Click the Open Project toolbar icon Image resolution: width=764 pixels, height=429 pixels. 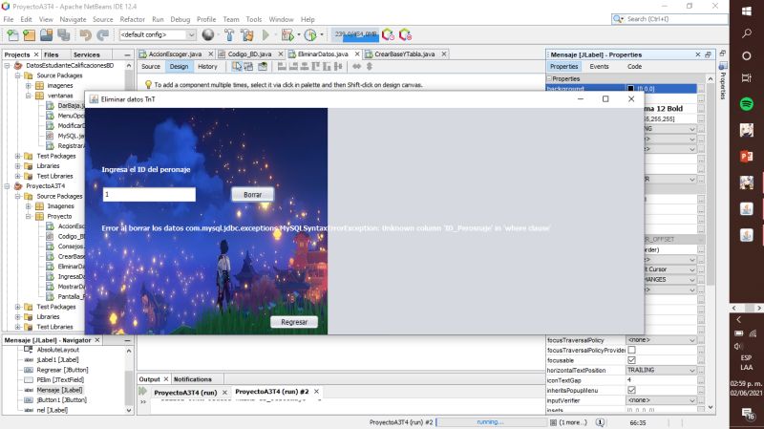(x=46, y=34)
